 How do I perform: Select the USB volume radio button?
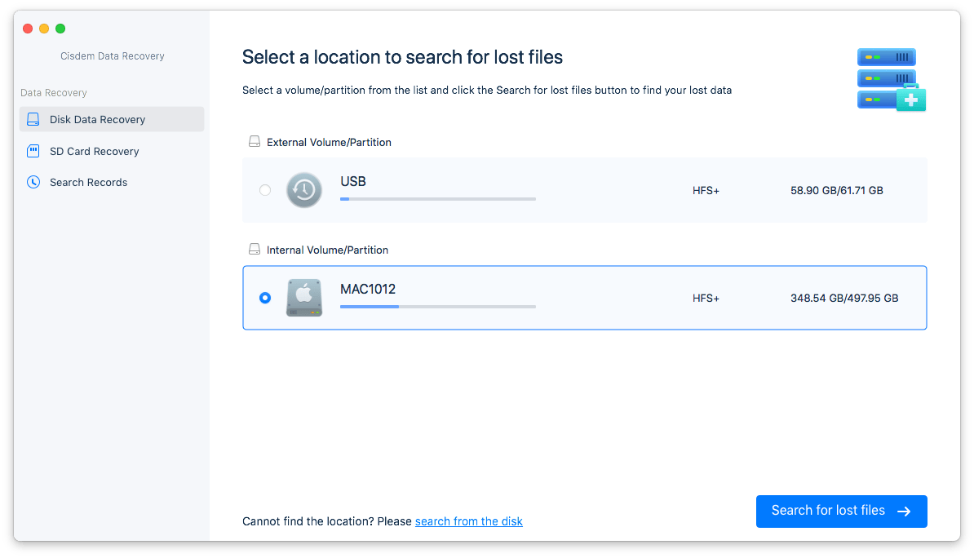(x=265, y=190)
